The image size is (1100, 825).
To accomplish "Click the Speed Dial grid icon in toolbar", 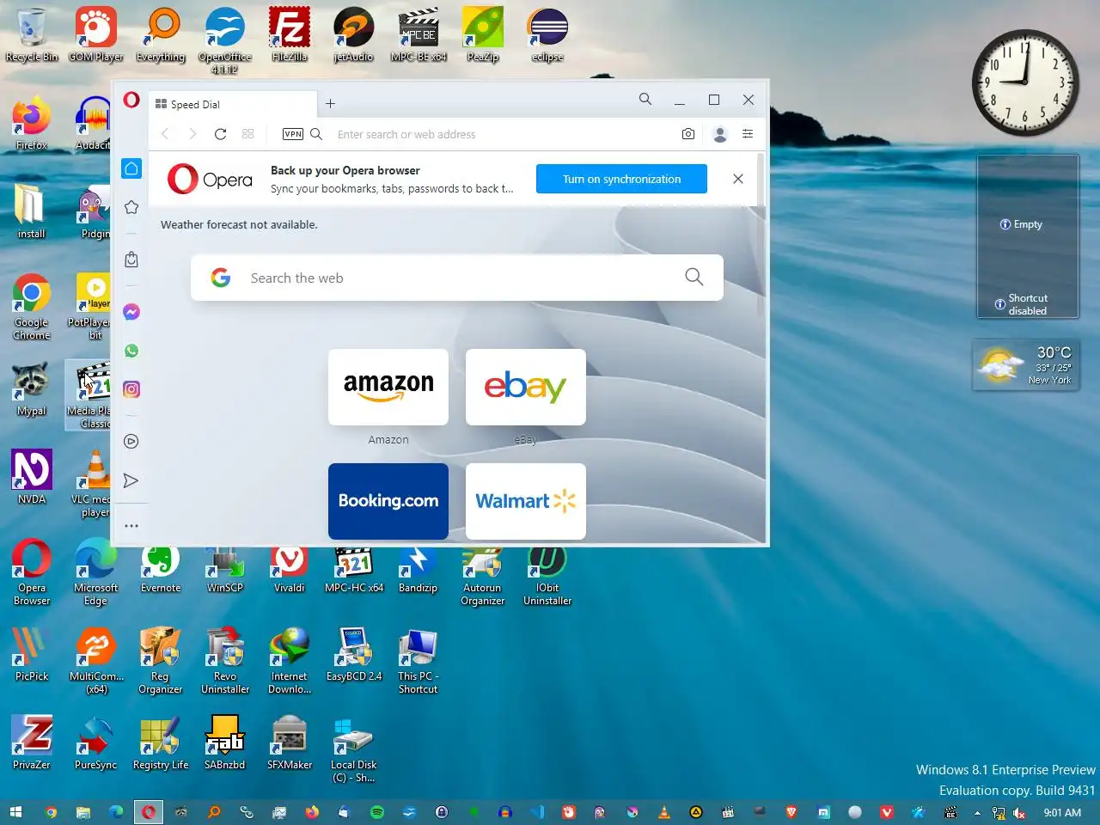I will tap(247, 134).
